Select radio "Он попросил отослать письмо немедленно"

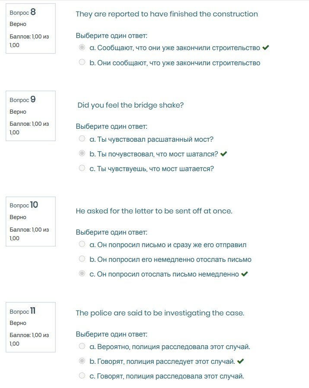pyautogui.click(x=82, y=274)
